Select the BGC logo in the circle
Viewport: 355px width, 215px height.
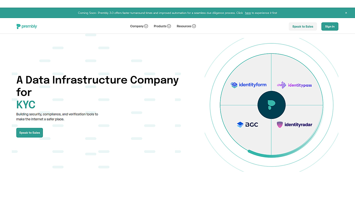click(x=247, y=125)
